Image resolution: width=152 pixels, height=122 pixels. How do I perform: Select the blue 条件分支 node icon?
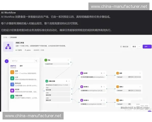[x=12, y=84]
